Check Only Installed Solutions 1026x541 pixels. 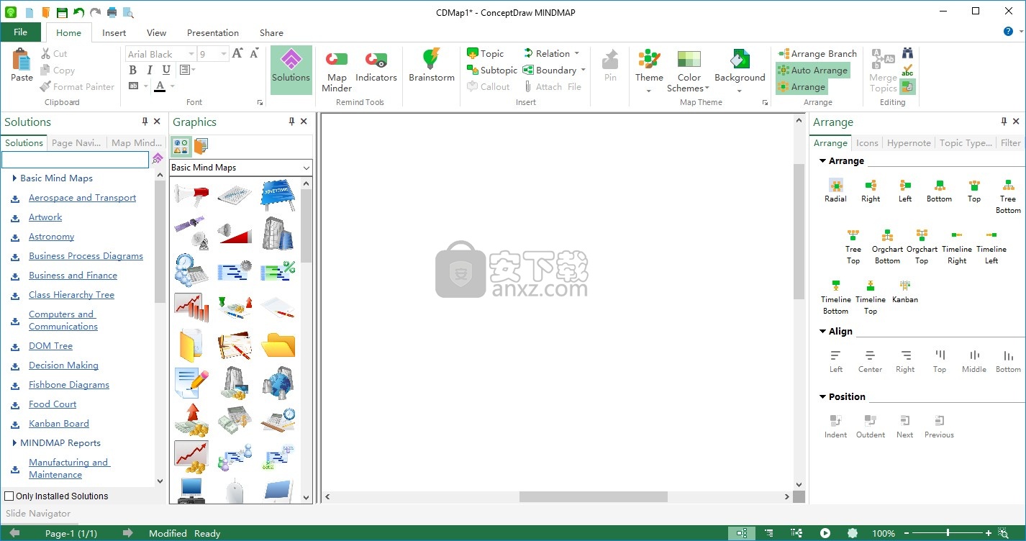[x=9, y=496]
